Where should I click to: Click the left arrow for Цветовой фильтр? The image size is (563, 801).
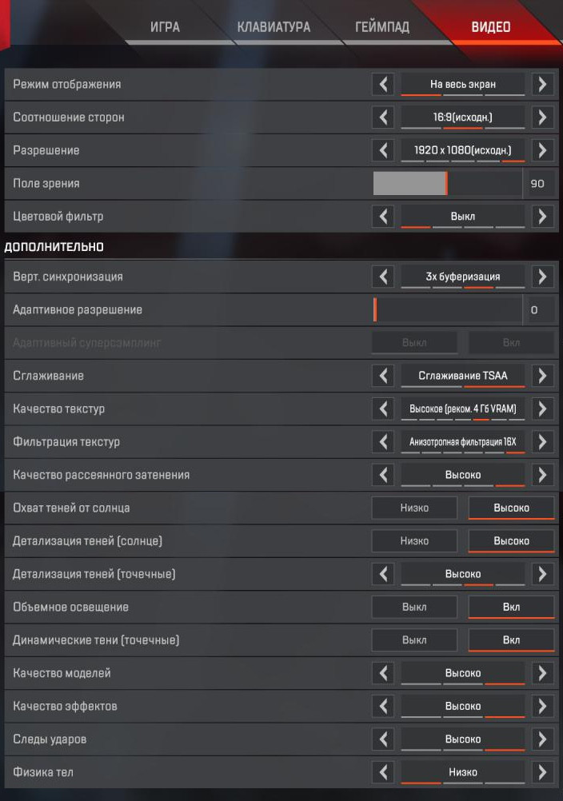click(382, 216)
